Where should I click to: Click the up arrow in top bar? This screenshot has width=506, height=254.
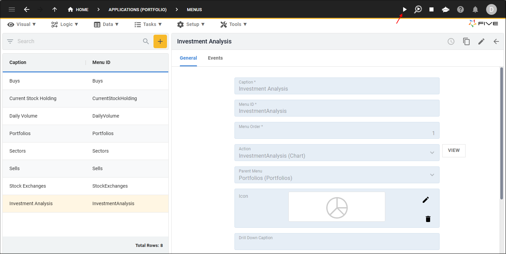55,9
